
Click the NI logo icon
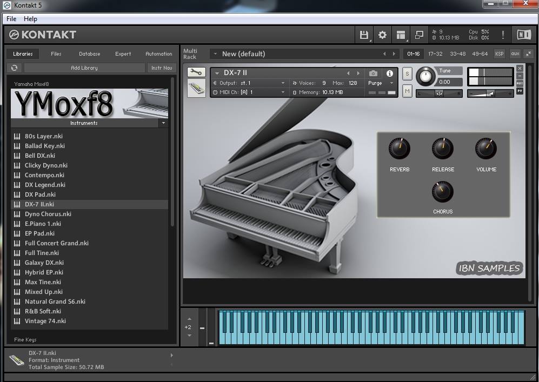[524, 35]
